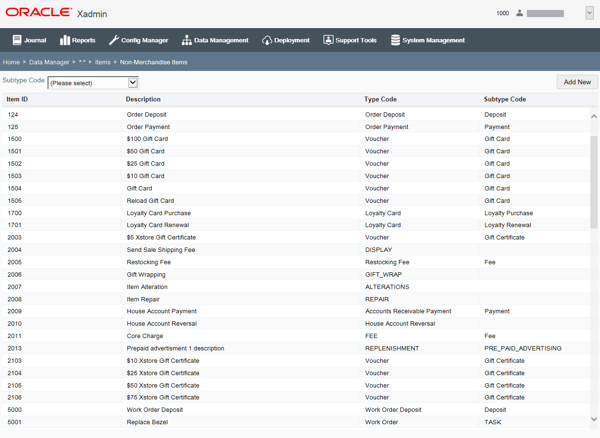Select House Account Reversal description cell

tap(162, 324)
